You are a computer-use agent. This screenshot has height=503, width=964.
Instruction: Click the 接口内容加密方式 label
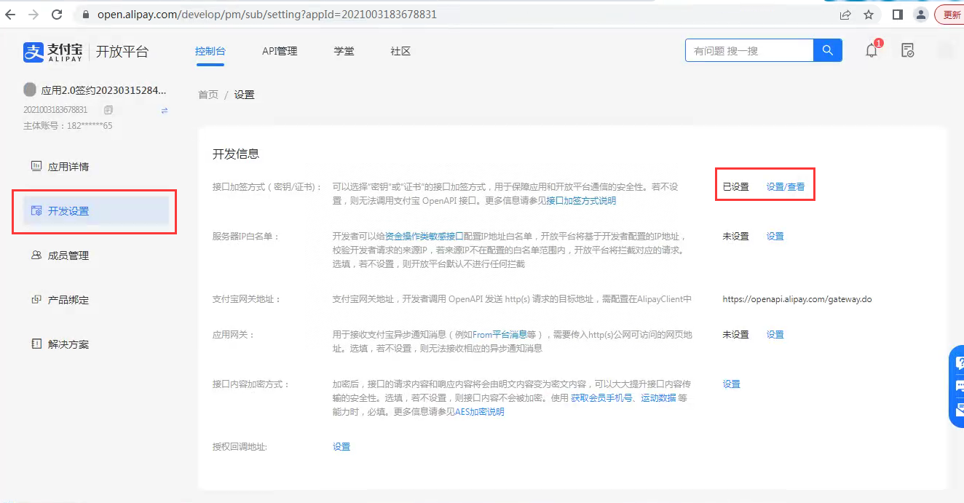pyautogui.click(x=251, y=384)
